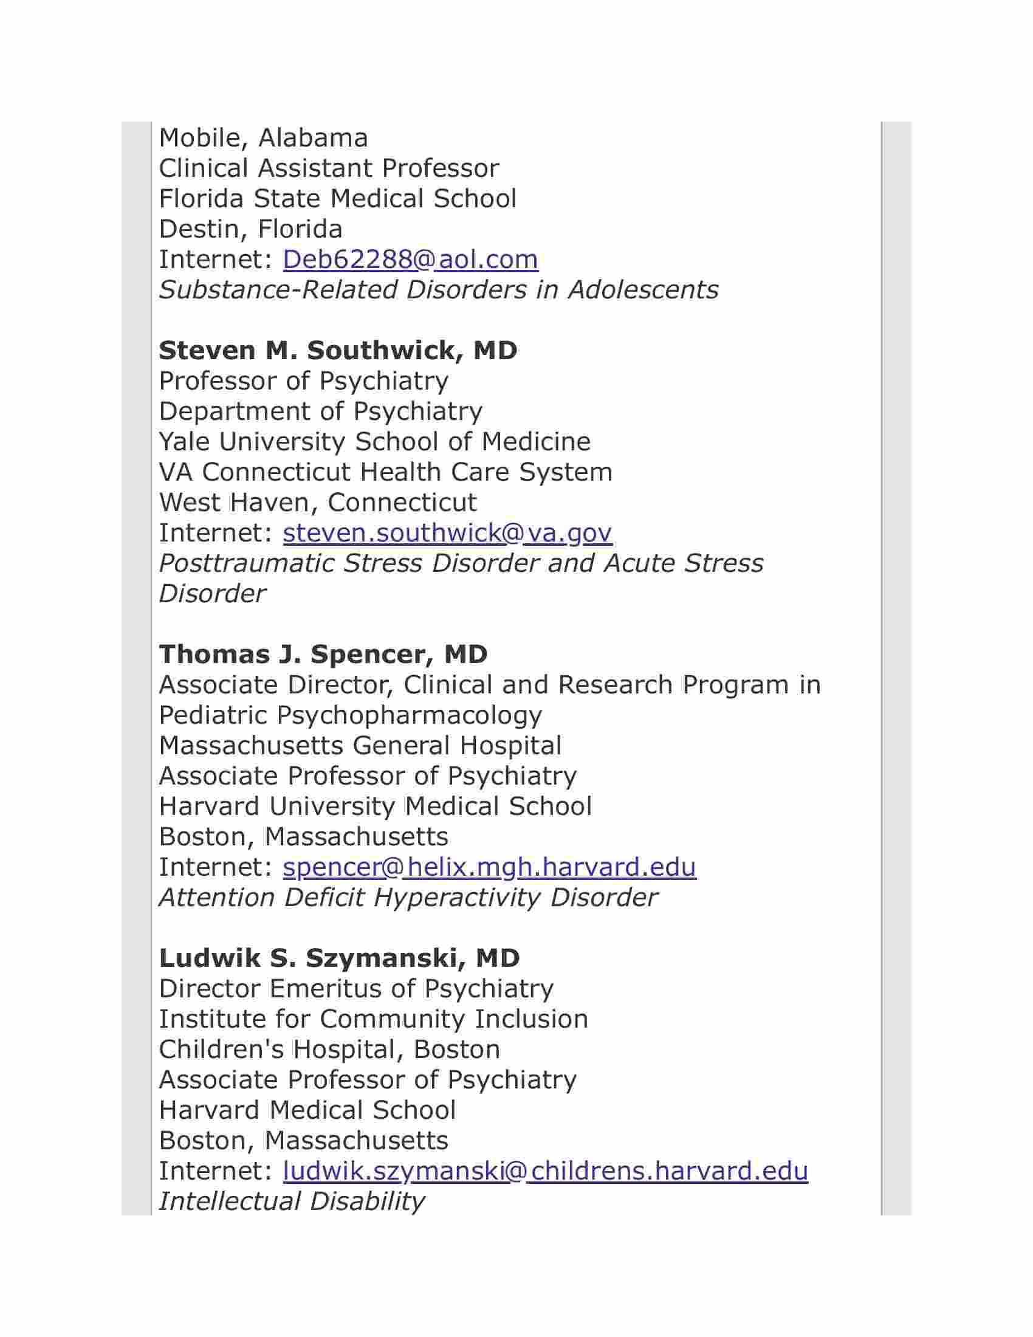
Task: Open the Deb62288@aol.com email link
Action: point(411,259)
